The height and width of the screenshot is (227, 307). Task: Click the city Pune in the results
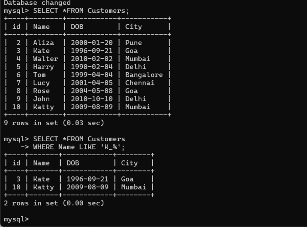pos(133,43)
